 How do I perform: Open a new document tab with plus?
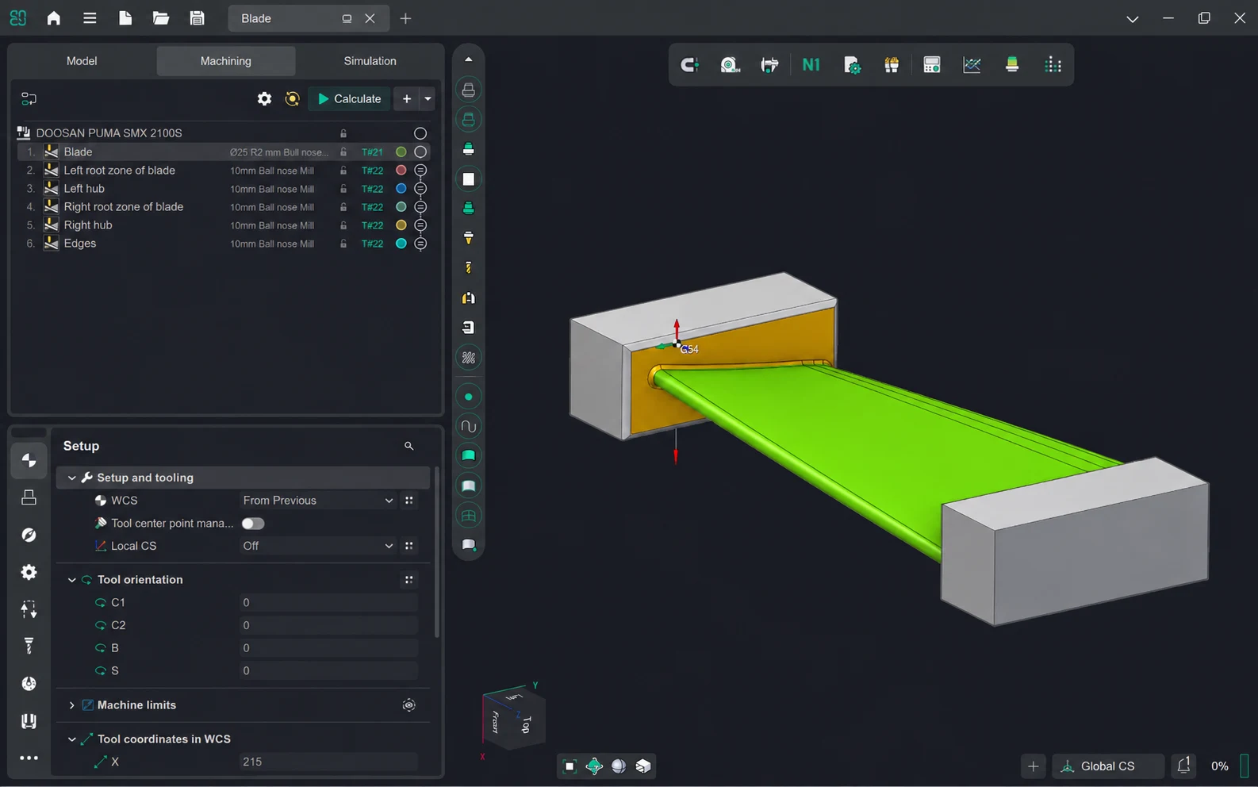click(x=405, y=18)
